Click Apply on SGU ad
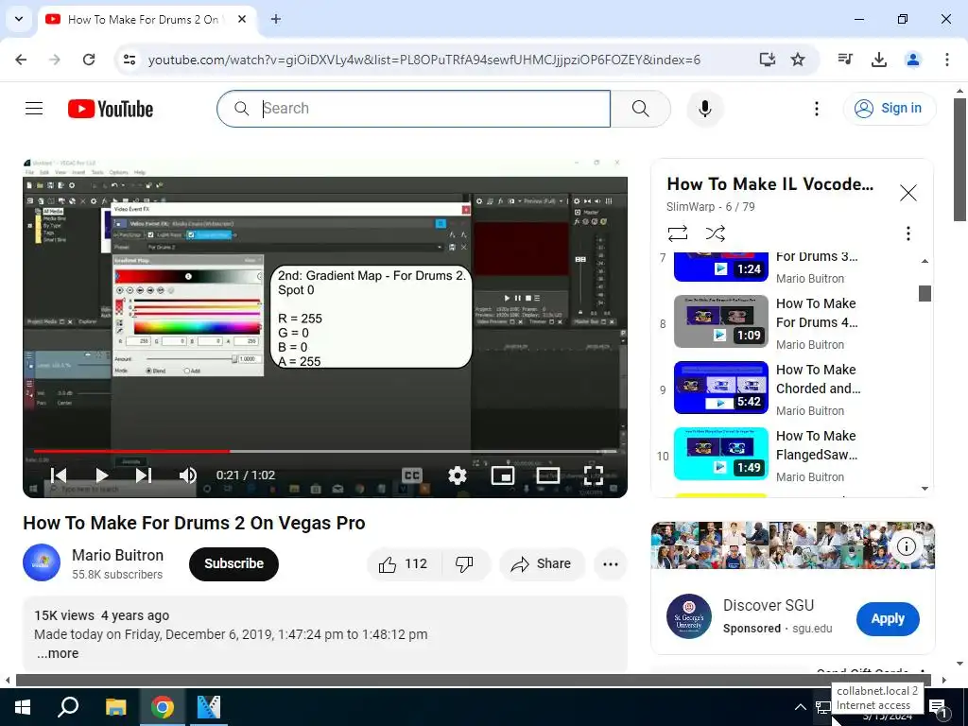Screen dimensions: 968x726 click(887, 618)
